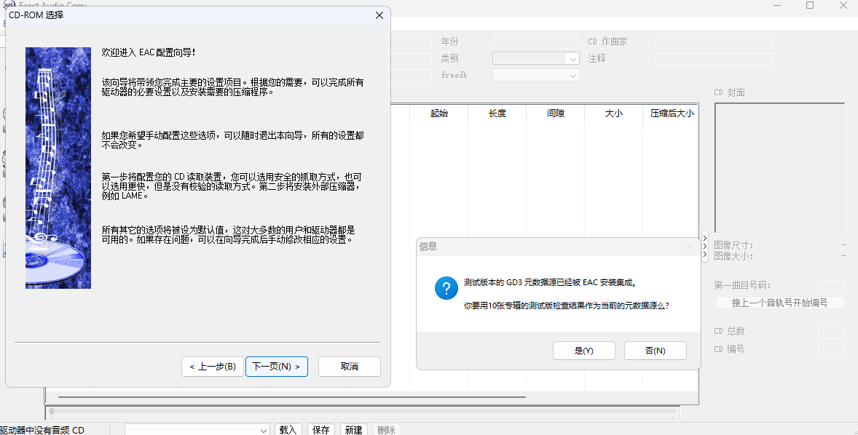Collapse side panel via triple-chevron handle
This screenshot has height=435, width=858.
[705, 247]
